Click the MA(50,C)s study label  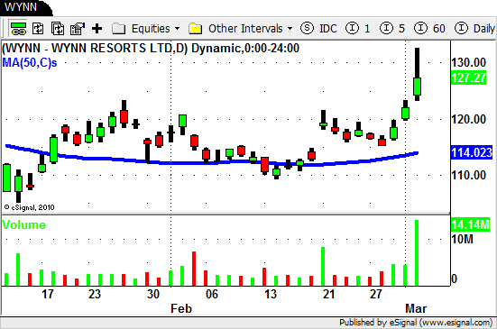(30, 63)
